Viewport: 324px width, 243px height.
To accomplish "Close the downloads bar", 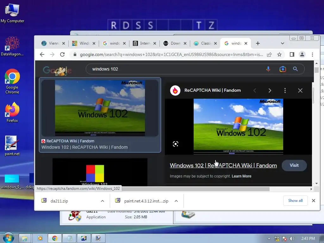I will tap(314, 201).
